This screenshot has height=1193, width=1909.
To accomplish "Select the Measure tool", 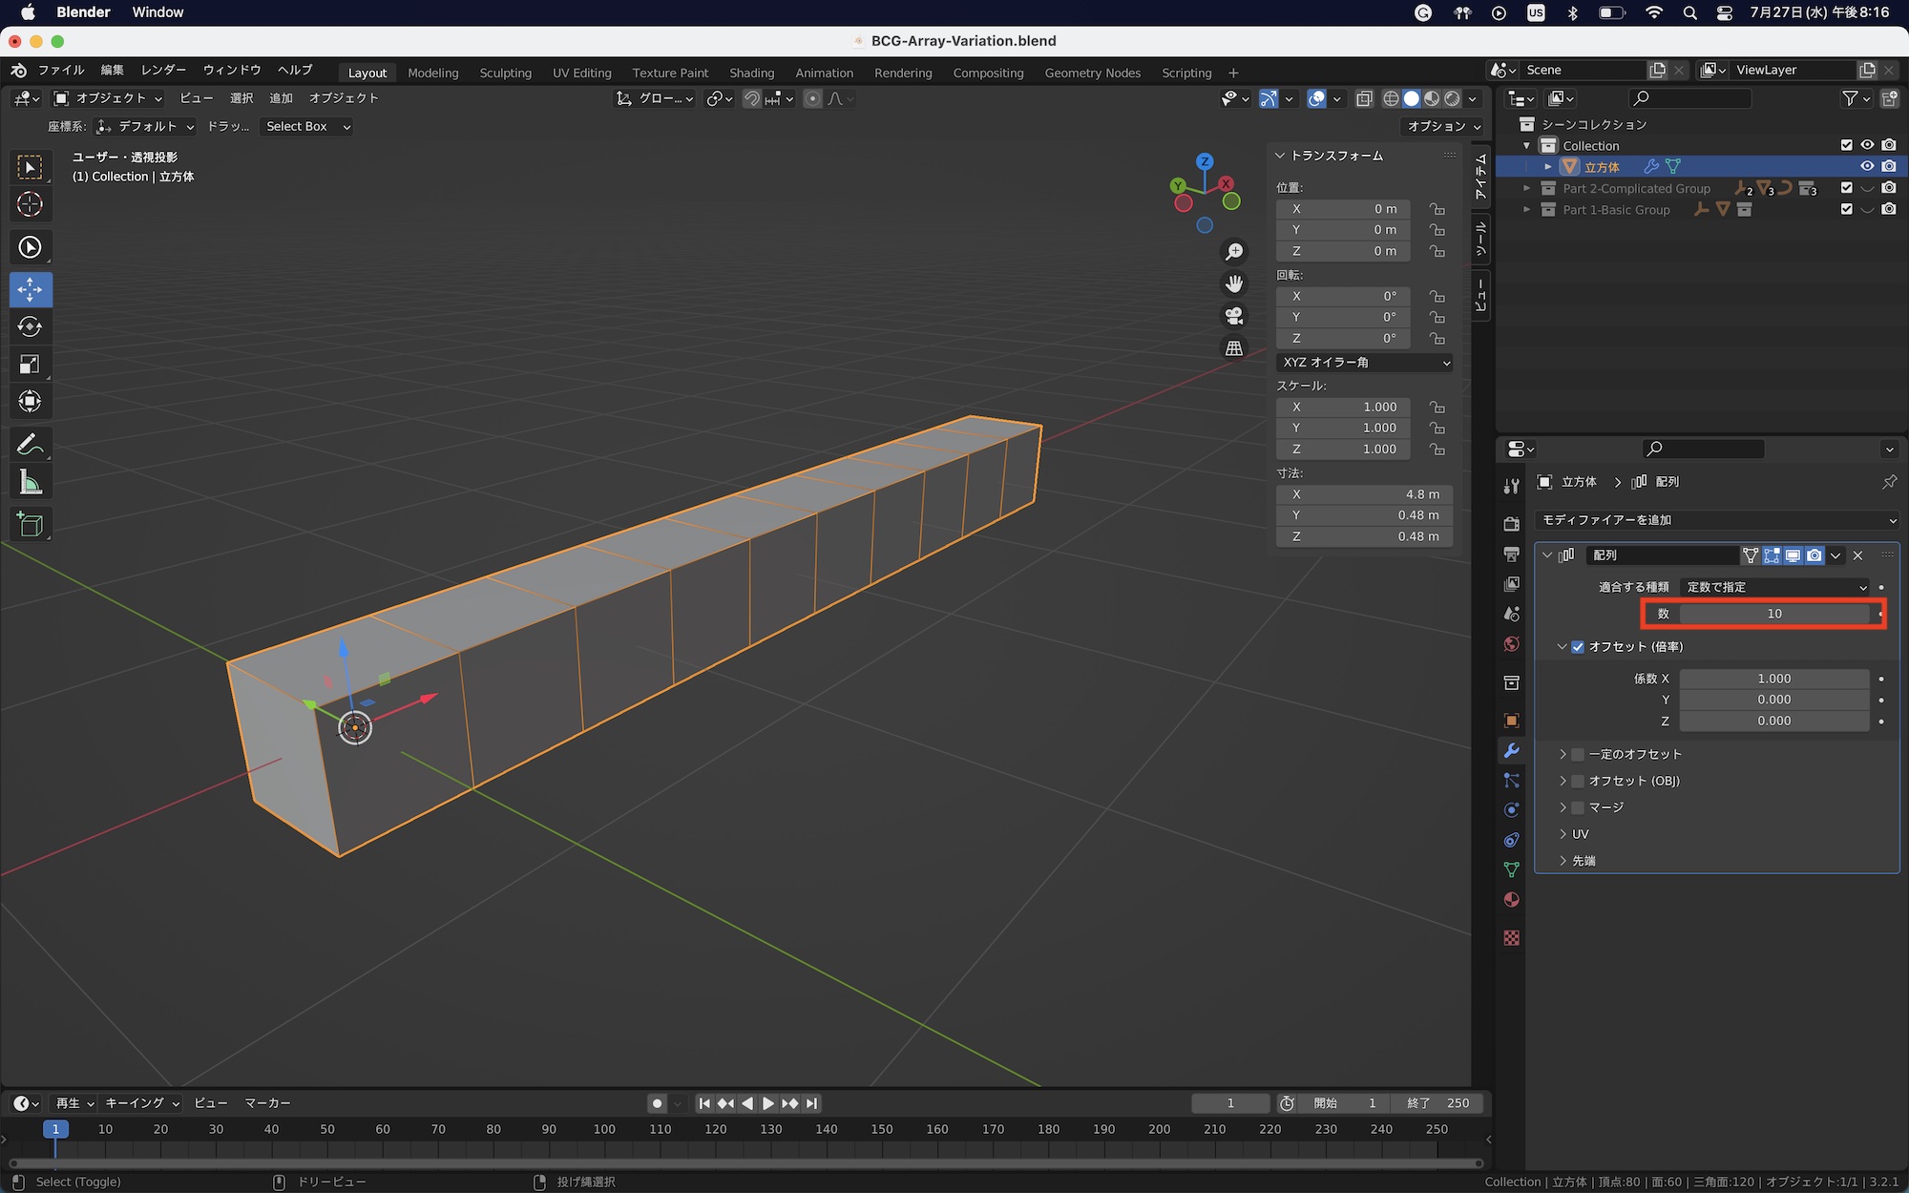I will pyautogui.click(x=30, y=483).
